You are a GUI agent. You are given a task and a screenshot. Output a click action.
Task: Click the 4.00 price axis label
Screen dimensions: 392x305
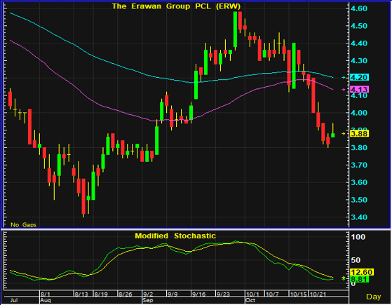pyautogui.click(x=359, y=113)
